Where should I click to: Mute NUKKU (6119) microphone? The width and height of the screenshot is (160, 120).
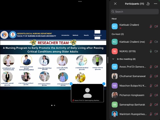point(151,51)
